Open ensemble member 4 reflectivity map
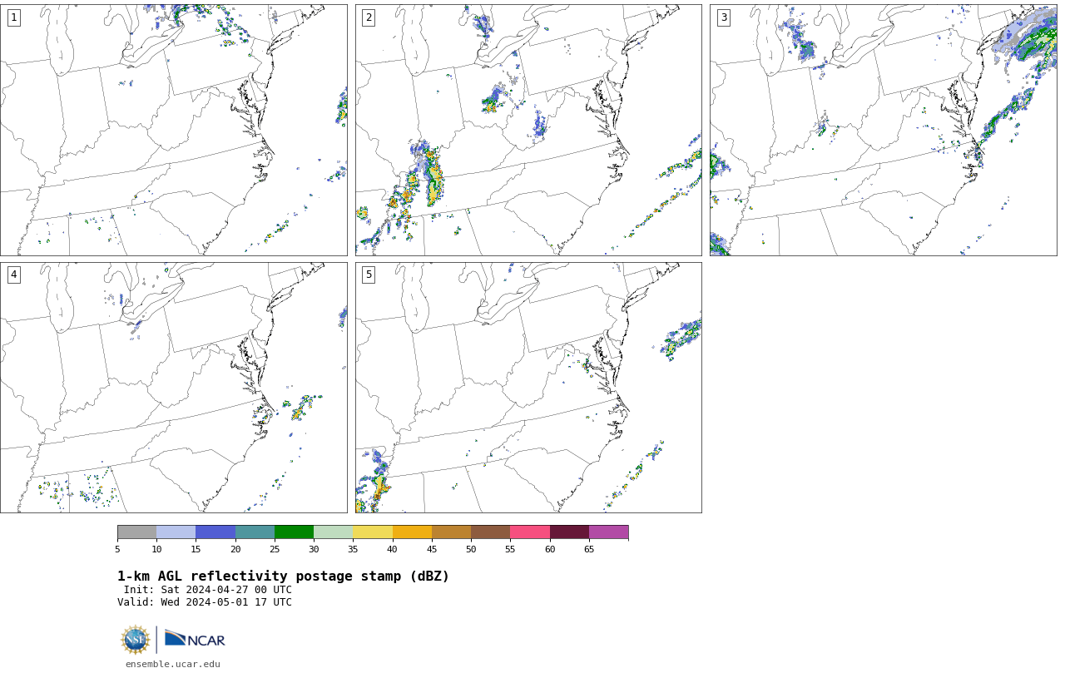1065x673 pixels. [x=174, y=388]
